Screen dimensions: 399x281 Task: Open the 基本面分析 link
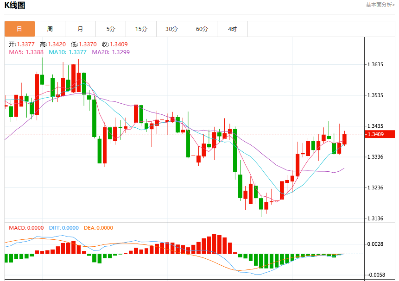point(380,5)
